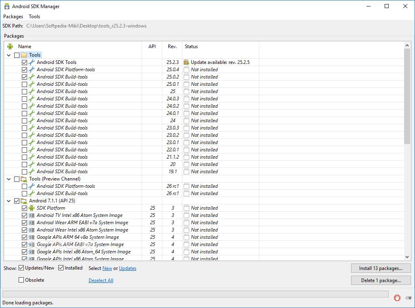Click the New selection link
Viewport: 415px width, 308px height.
[x=107, y=268]
